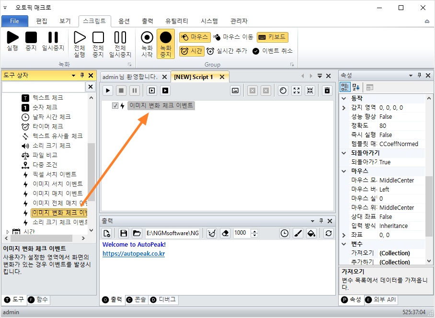
Task: Click the image icon in script toolbar
Action: tap(235, 91)
